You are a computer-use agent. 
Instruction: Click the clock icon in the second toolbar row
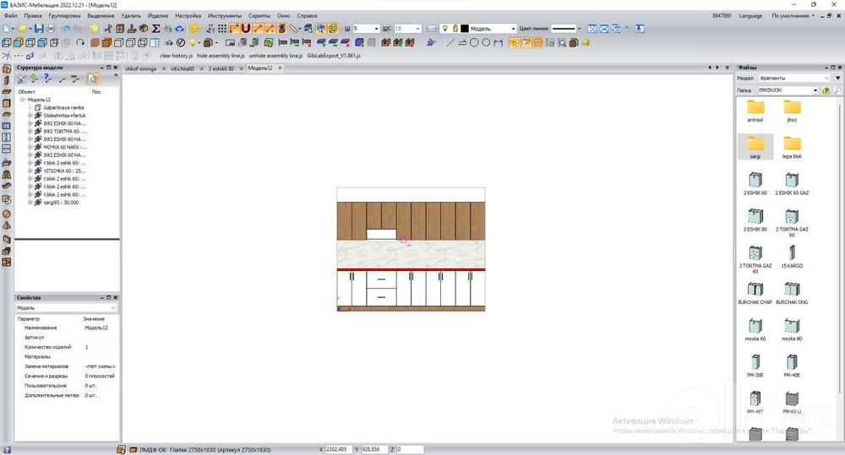[181, 42]
